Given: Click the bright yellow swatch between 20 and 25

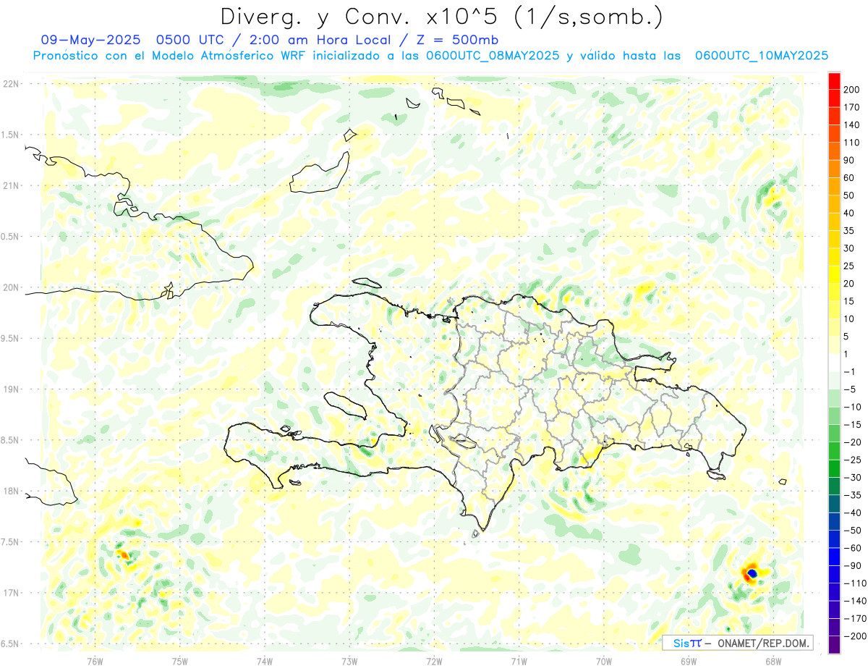Looking at the screenshot, I should (834, 274).
